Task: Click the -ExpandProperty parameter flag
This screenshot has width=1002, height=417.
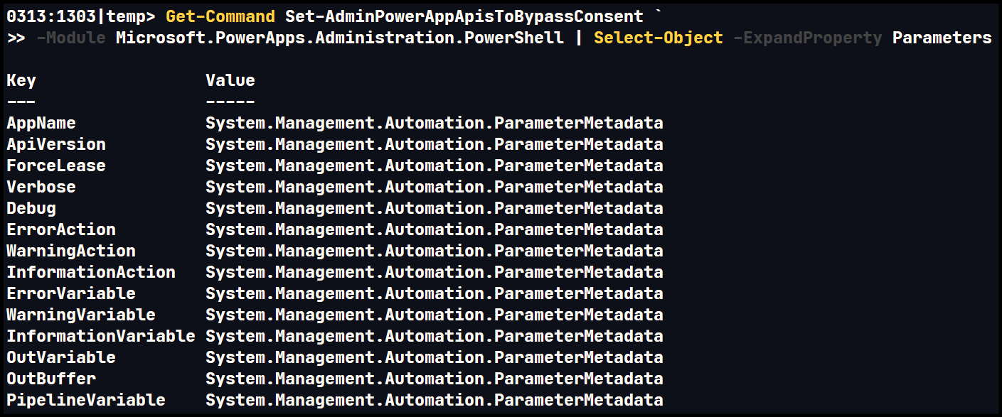Action: point(807,38)
